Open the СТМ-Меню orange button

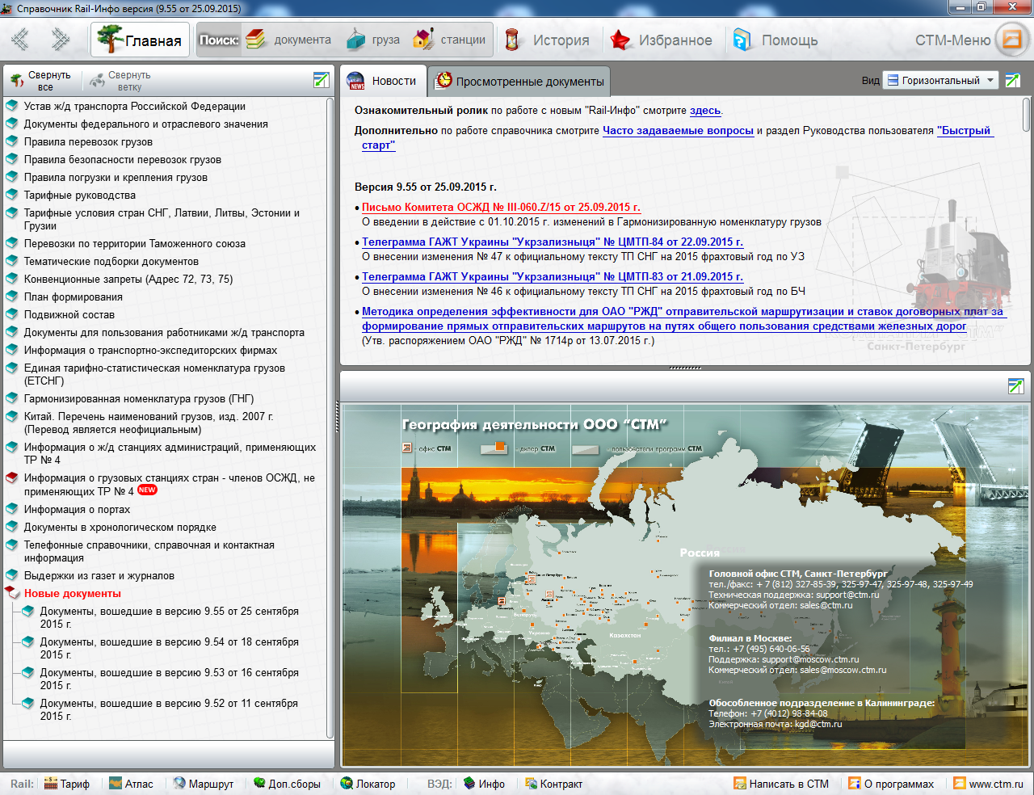click(1012, 40)
